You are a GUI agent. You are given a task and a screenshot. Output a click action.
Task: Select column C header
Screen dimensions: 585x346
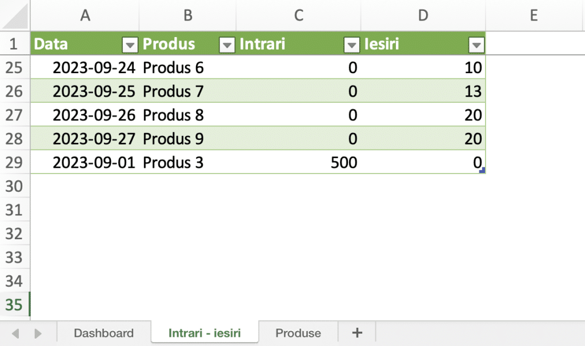(298, 15)
